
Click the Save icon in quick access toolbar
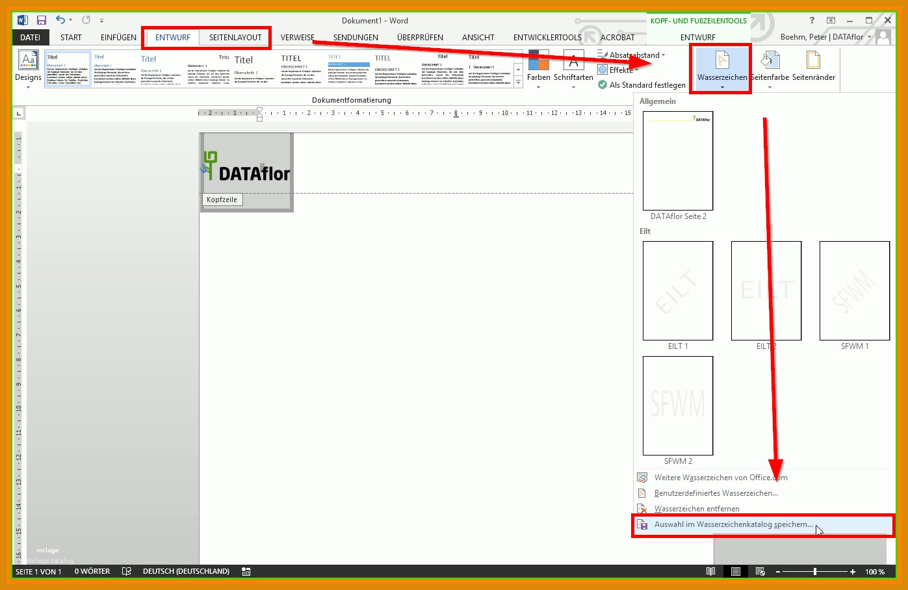point(42,20)
